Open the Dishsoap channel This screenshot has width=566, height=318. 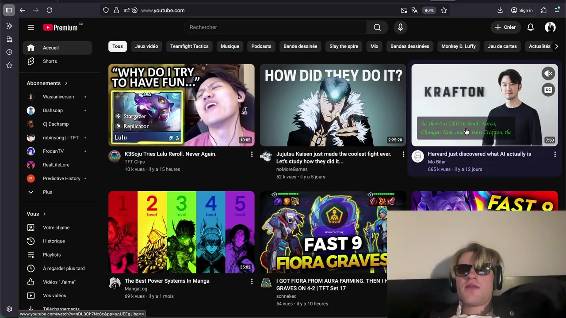click(57, 110)
